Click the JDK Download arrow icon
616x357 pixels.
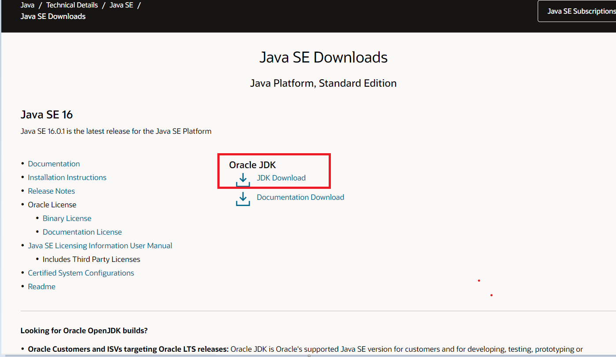click(x=243, y=180)
